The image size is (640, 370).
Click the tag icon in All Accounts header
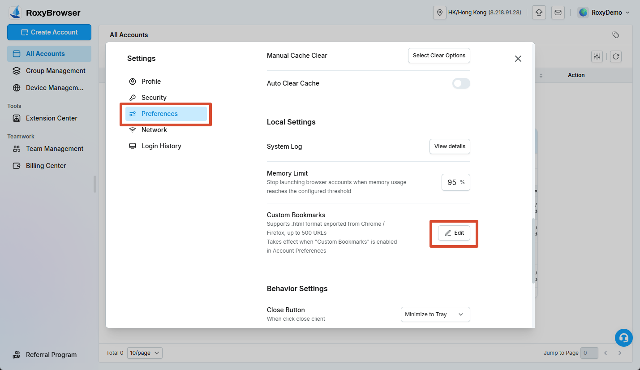[x=616, y=35]
